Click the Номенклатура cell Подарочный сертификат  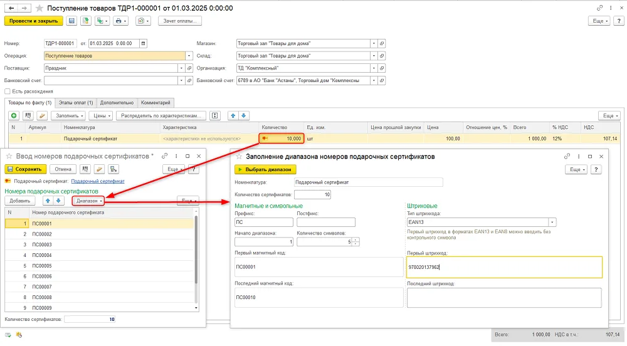111,139
